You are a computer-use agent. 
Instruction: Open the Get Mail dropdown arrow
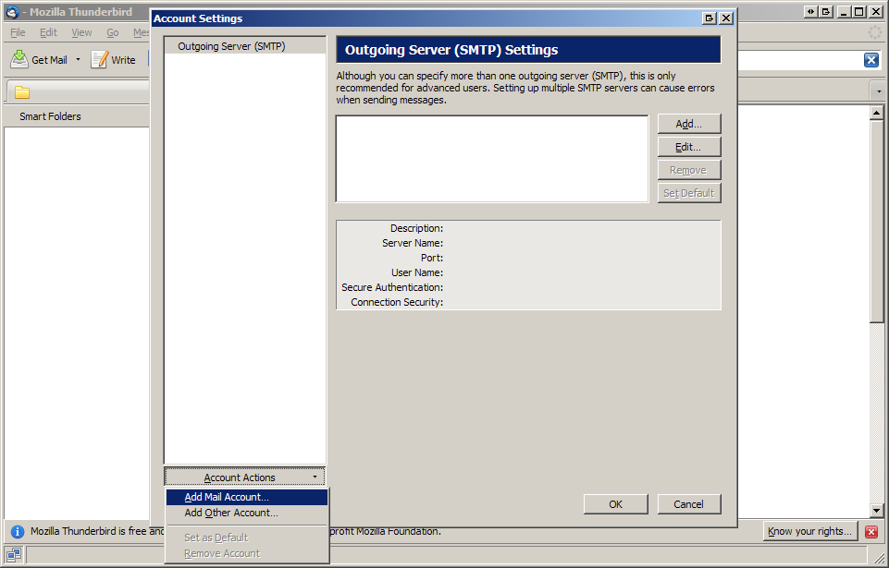pos(78,60)
